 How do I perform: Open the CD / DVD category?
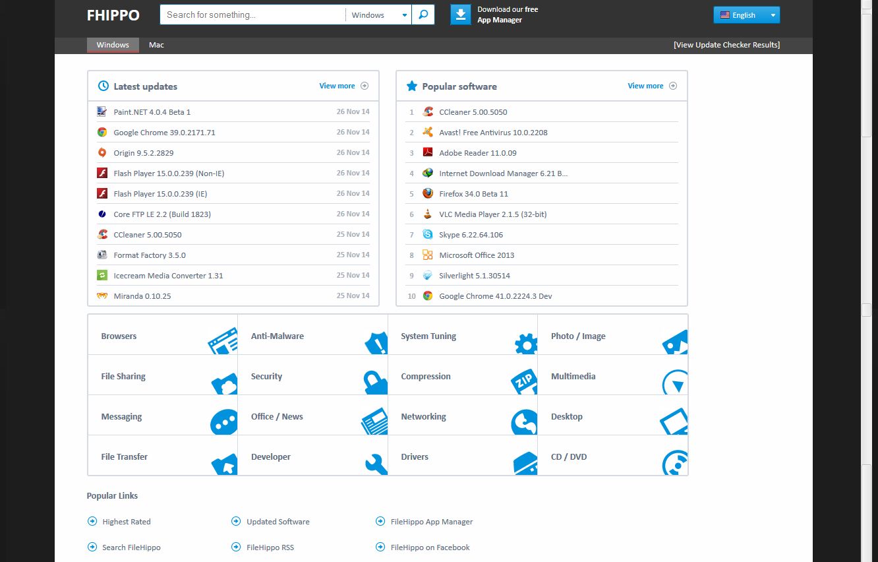[x=568, y=456]
